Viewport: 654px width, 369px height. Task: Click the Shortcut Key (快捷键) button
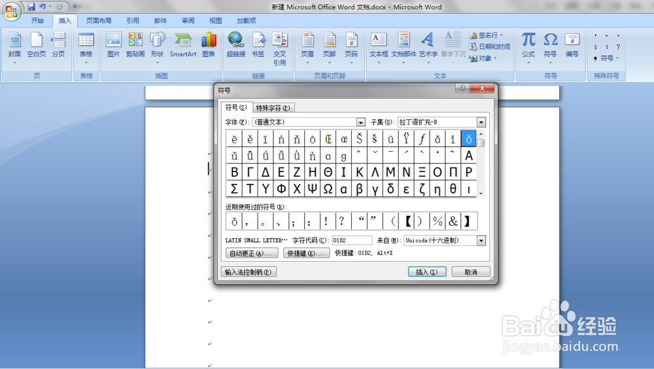tap(307, 253)
